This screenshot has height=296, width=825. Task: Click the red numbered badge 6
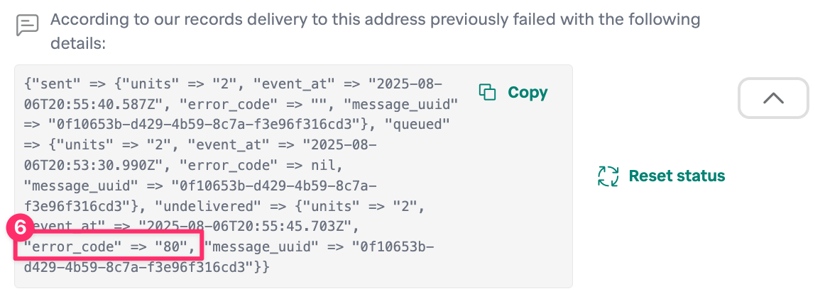[22, 227]
